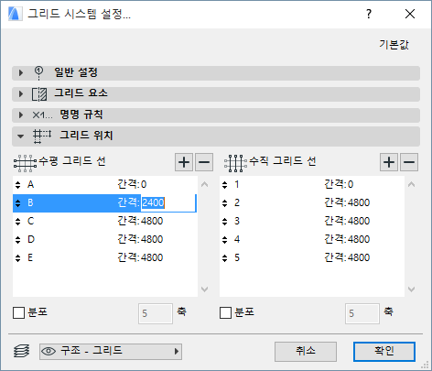432x371 pixels.
Task: Click the reorder handle of row 3
Action: pos(225,222)
